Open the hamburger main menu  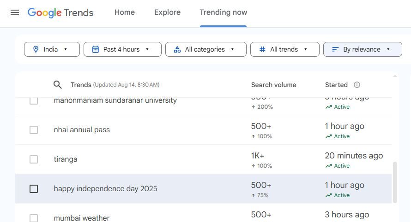pyautogui.click(x=15, y=12)
